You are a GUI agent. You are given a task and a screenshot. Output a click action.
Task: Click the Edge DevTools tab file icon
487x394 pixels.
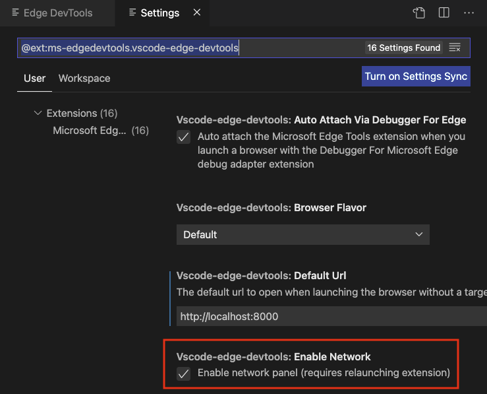(x=15, y=13)
